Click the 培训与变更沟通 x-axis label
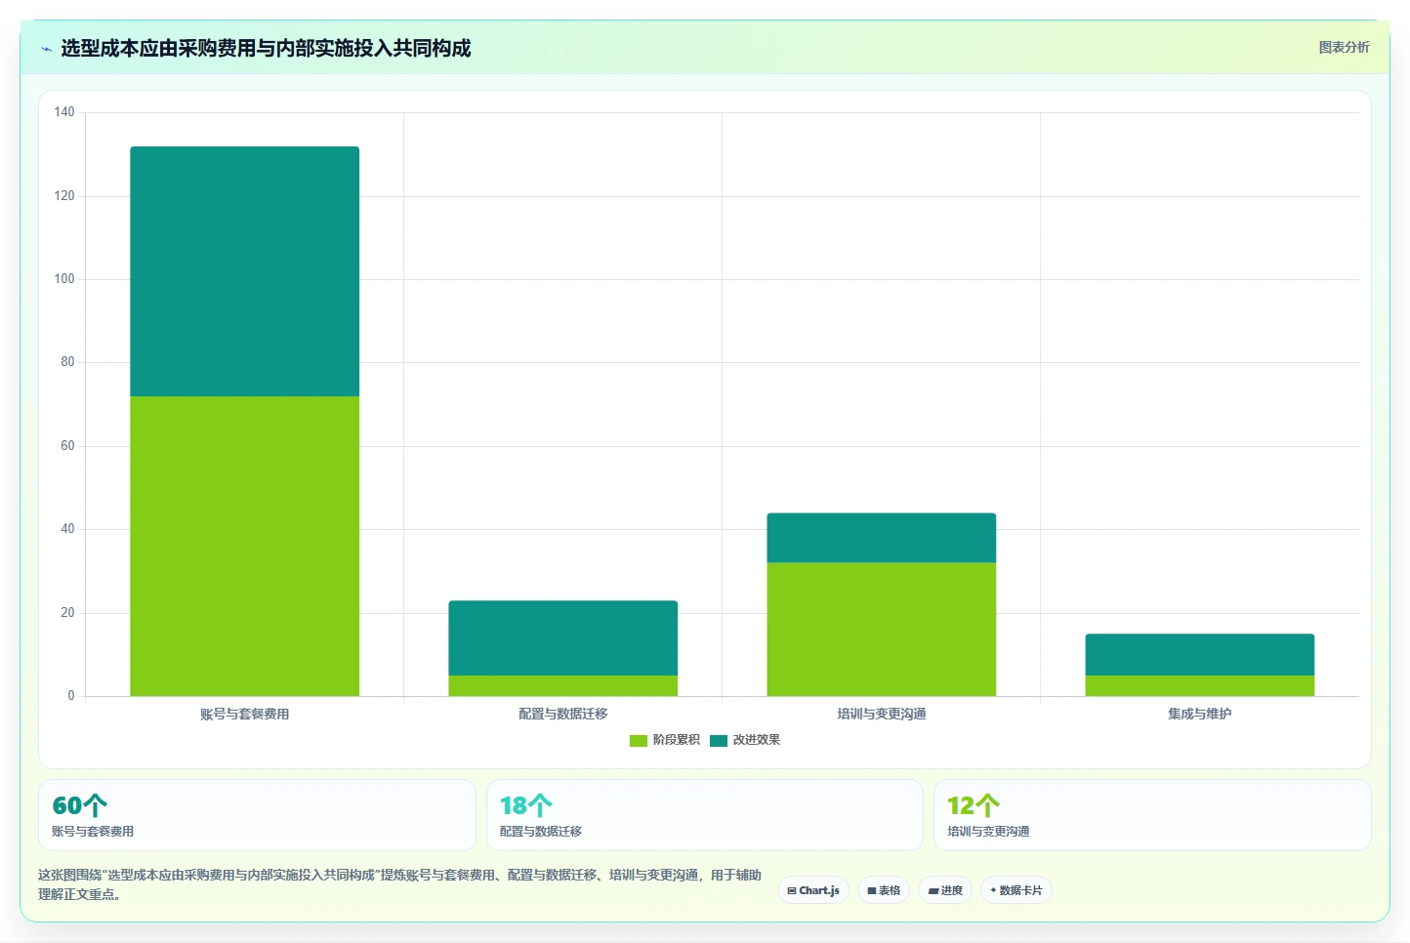The width and height of the screenshot is (1410, 943). pos(882,714)
